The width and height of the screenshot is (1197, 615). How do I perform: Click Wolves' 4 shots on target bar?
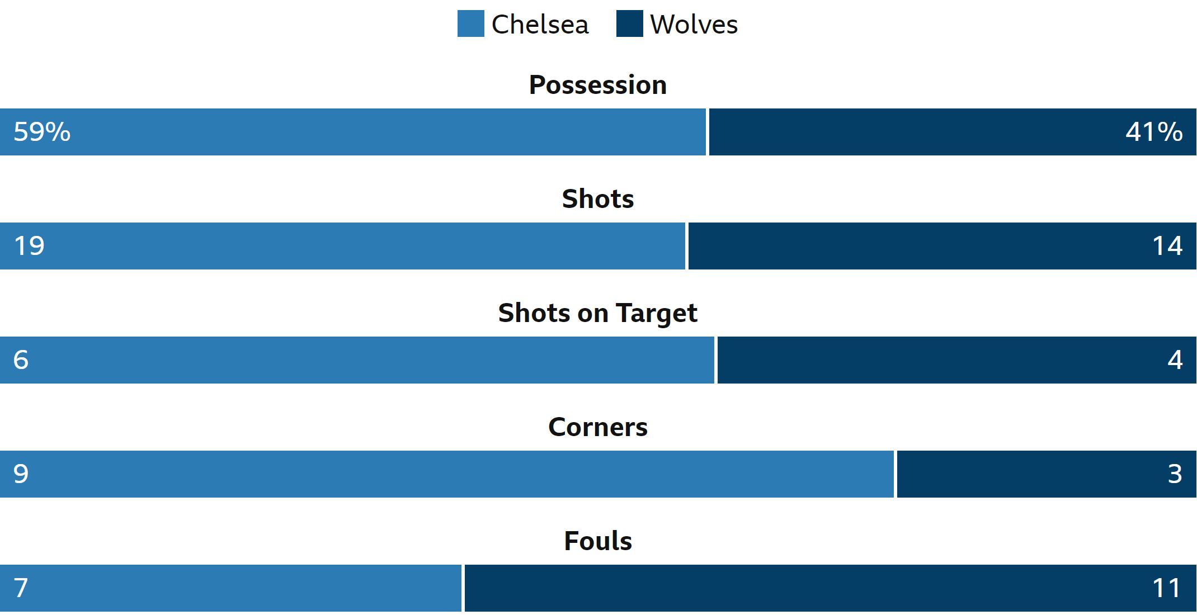957,360
